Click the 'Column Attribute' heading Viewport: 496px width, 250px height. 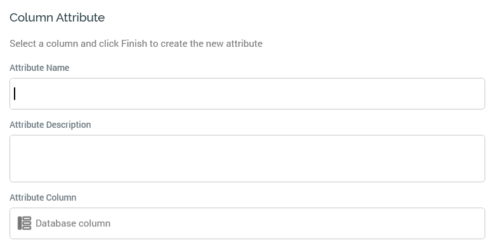[57, 17]
